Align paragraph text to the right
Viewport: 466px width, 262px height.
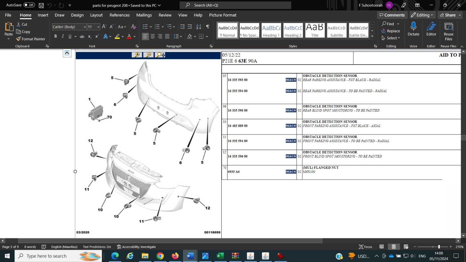pyautogui.click(x=160, y=36)
